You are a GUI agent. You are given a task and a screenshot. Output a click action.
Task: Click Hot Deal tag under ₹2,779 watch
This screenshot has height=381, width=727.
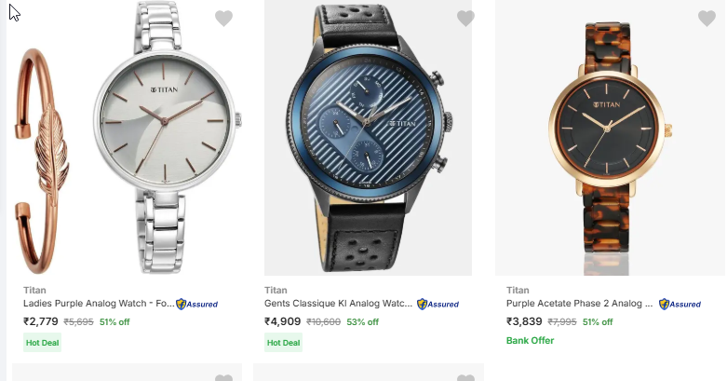click(x=42, y=343)
